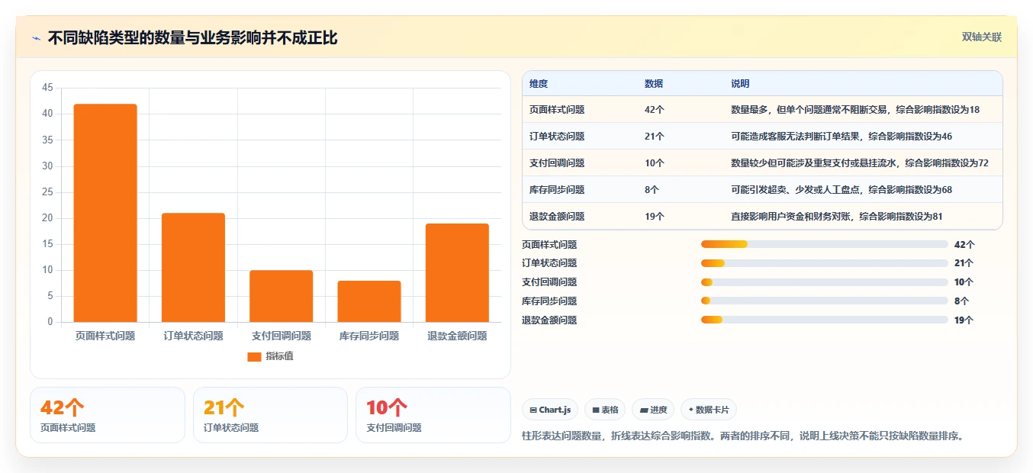Click 库存同步问题 cell in the table
1033x473 pixels.
tap(557, 190)
